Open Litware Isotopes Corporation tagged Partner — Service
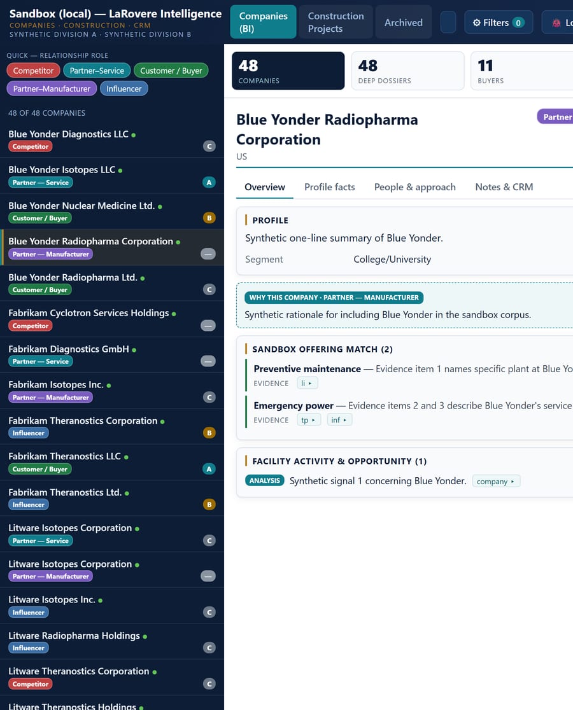Screen dimensions: 573x710 pyautogui.click(x=112, y=534)
